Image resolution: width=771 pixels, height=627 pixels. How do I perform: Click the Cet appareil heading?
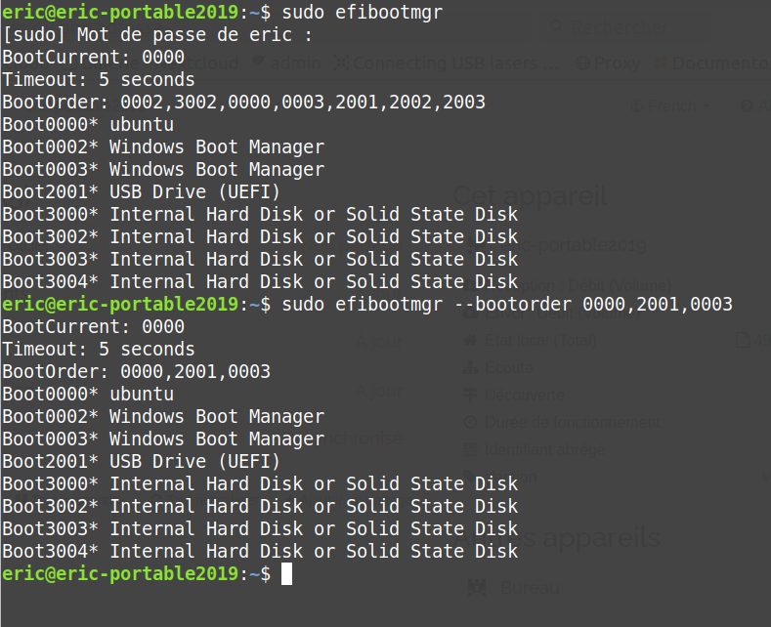[x=530, y=196]
